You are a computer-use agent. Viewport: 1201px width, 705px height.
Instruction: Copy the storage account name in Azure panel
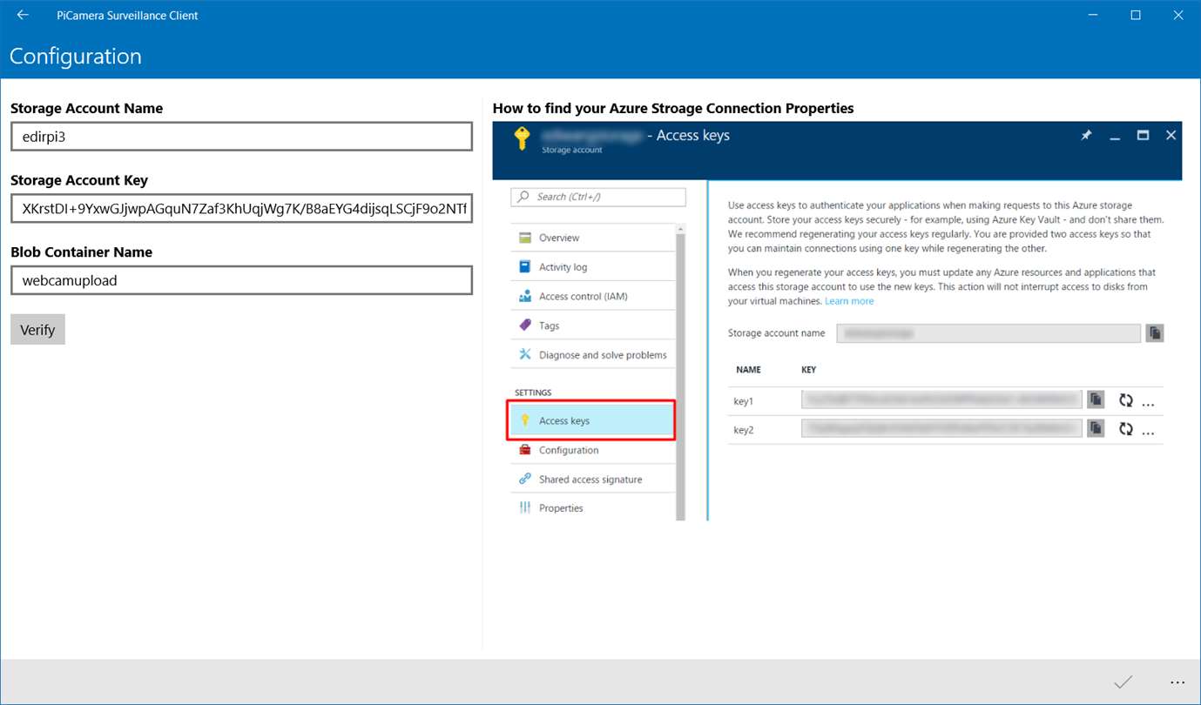[1155, 333]
